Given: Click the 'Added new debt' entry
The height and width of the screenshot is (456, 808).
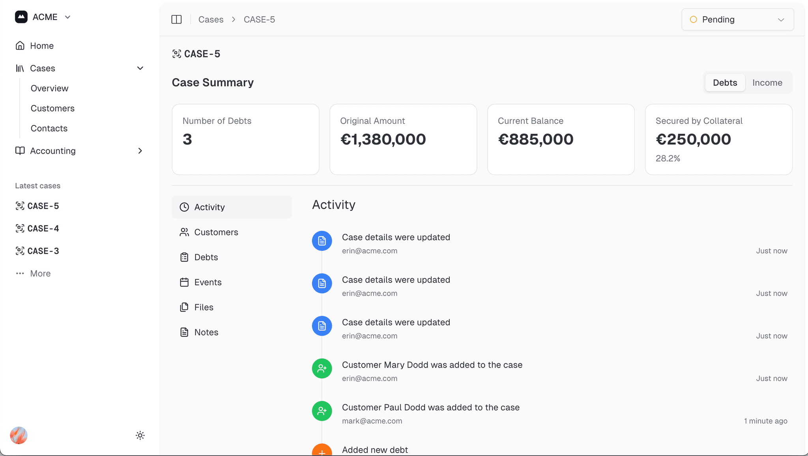Looking at the screenshot, I should (375, 450).
